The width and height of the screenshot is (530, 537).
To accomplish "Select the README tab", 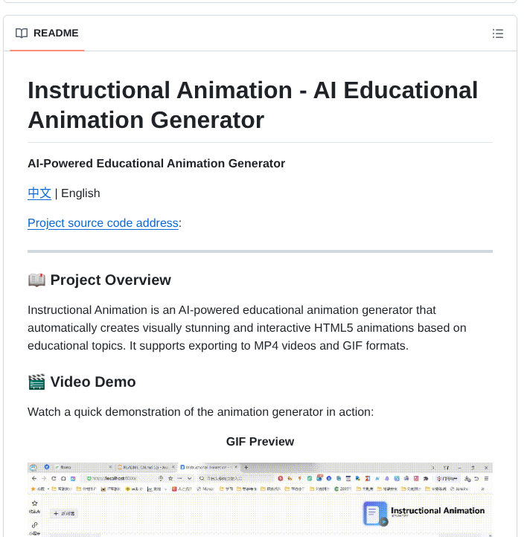I will [x=47, y=33].
